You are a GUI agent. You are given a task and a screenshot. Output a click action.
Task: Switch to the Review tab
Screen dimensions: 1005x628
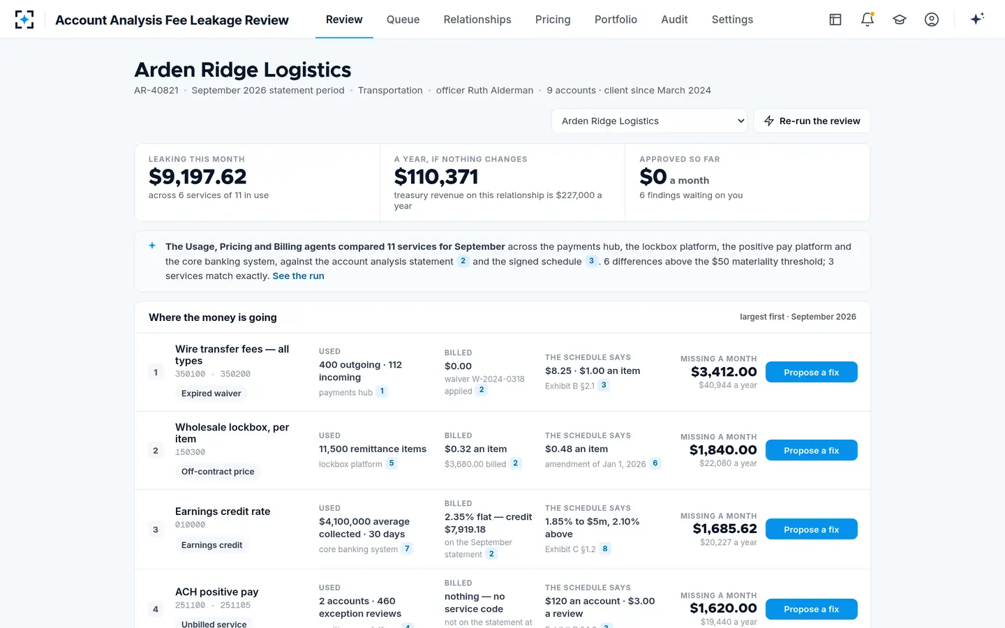[x=344, y=20]
